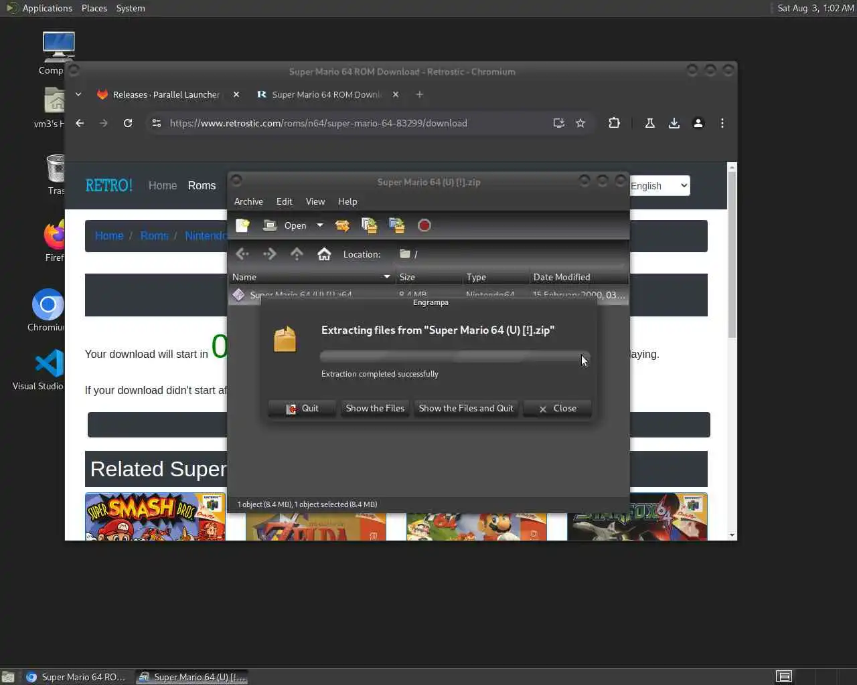Image resolution: width=857 pixels, height=685 pixels.
Task: Open the English language dropdown
Action: click(x=659, y=186)
